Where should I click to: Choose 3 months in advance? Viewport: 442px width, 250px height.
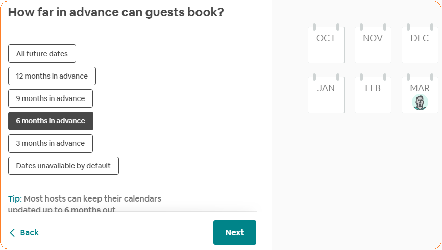pyautogui.click(x=50, y=143)
